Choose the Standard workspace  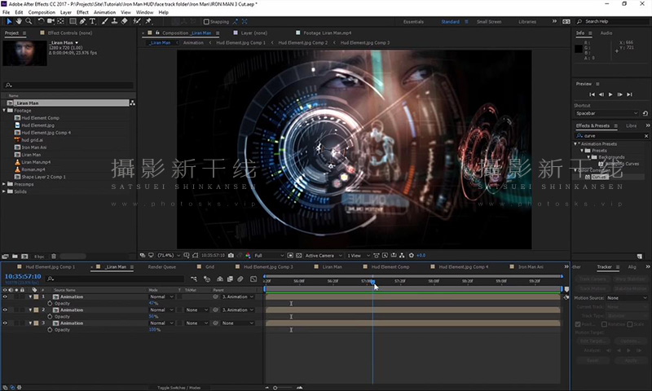point(451,22)
